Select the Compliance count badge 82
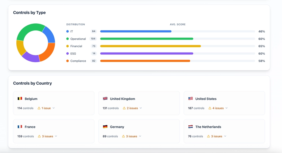This screenshot has width=282, height=153. [94, 61]
